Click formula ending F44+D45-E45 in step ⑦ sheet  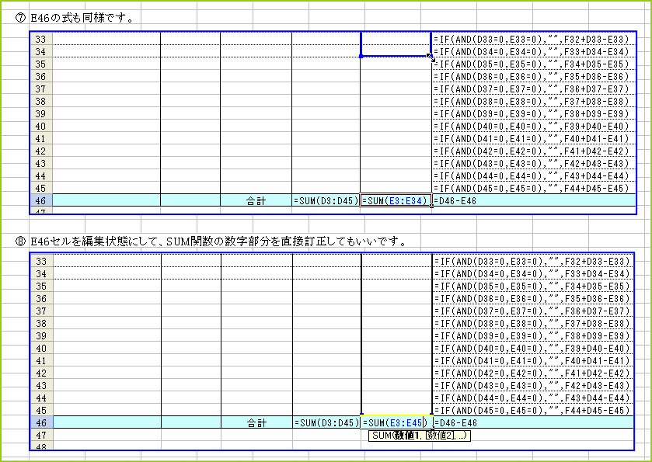tap(535, 189)
